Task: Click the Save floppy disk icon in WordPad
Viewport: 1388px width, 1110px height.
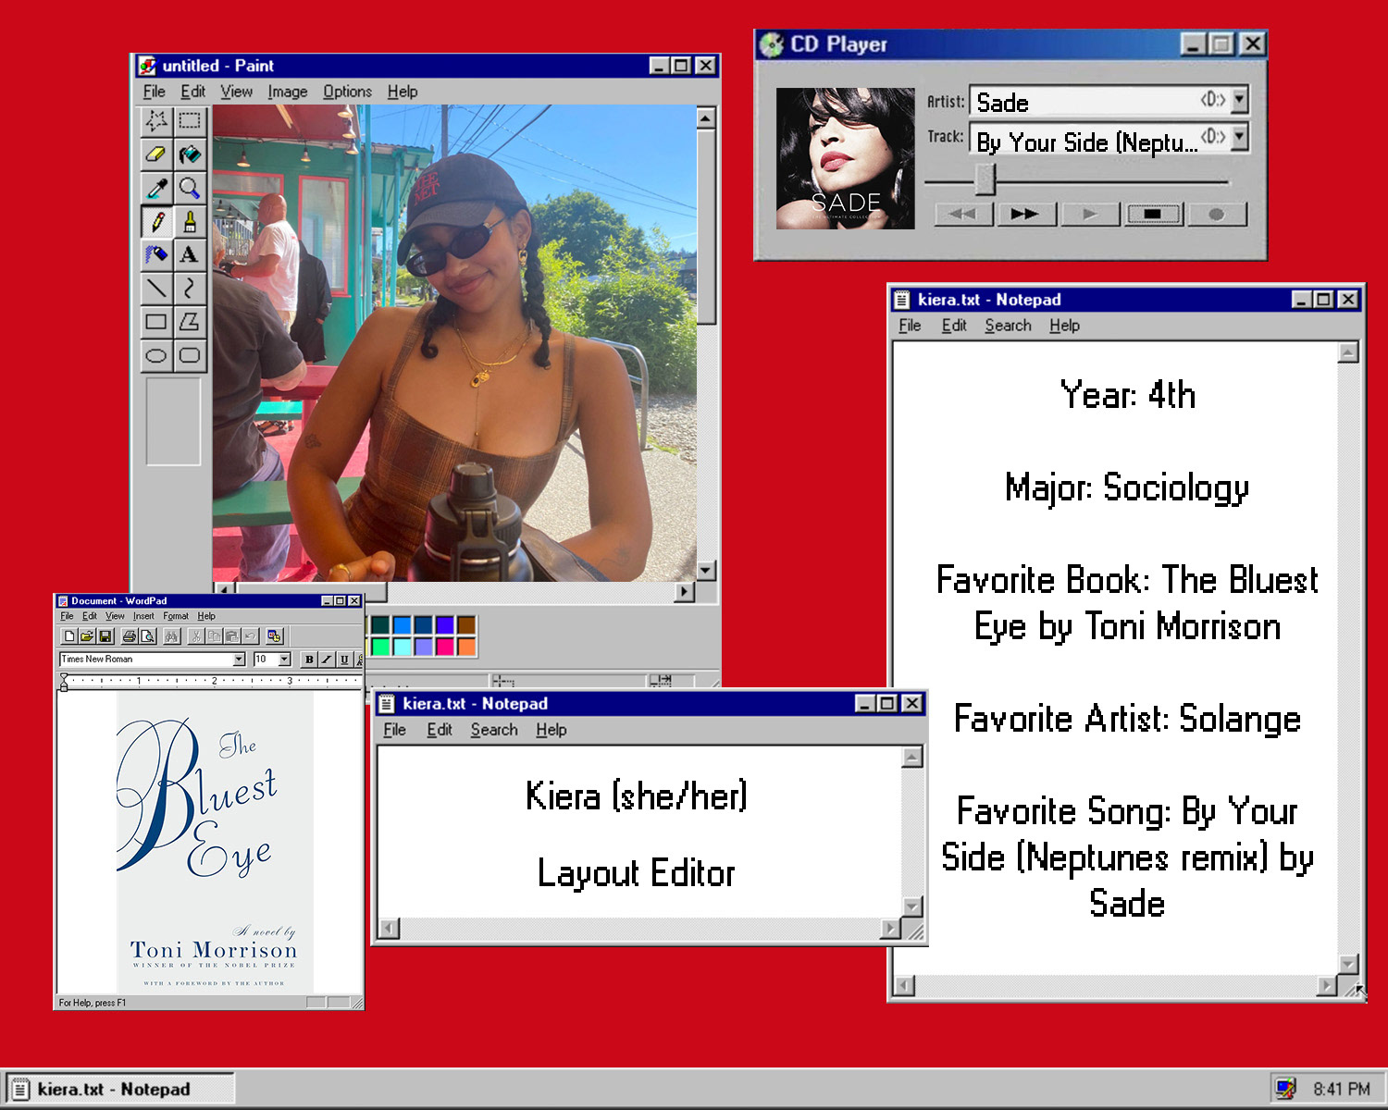Action: point(105,635)
